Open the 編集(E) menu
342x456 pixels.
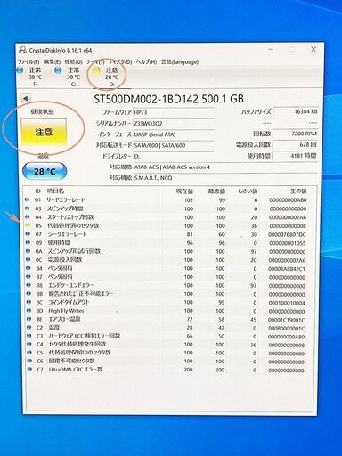click(x=52, y=62)
